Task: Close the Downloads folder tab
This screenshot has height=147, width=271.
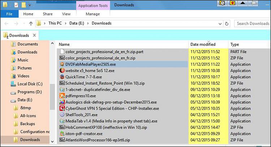Action: coord(34,35)
